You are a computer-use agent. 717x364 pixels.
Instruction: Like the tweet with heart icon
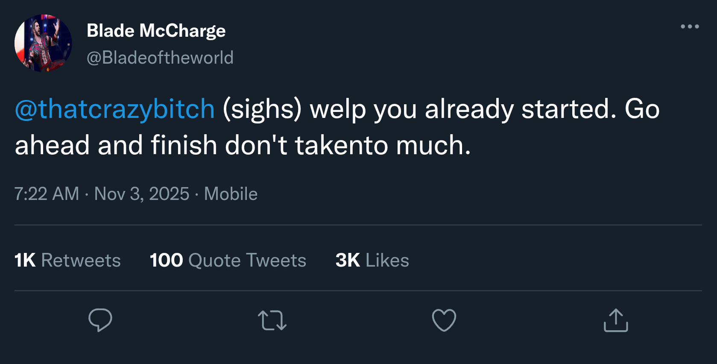[x=444, y=320]
